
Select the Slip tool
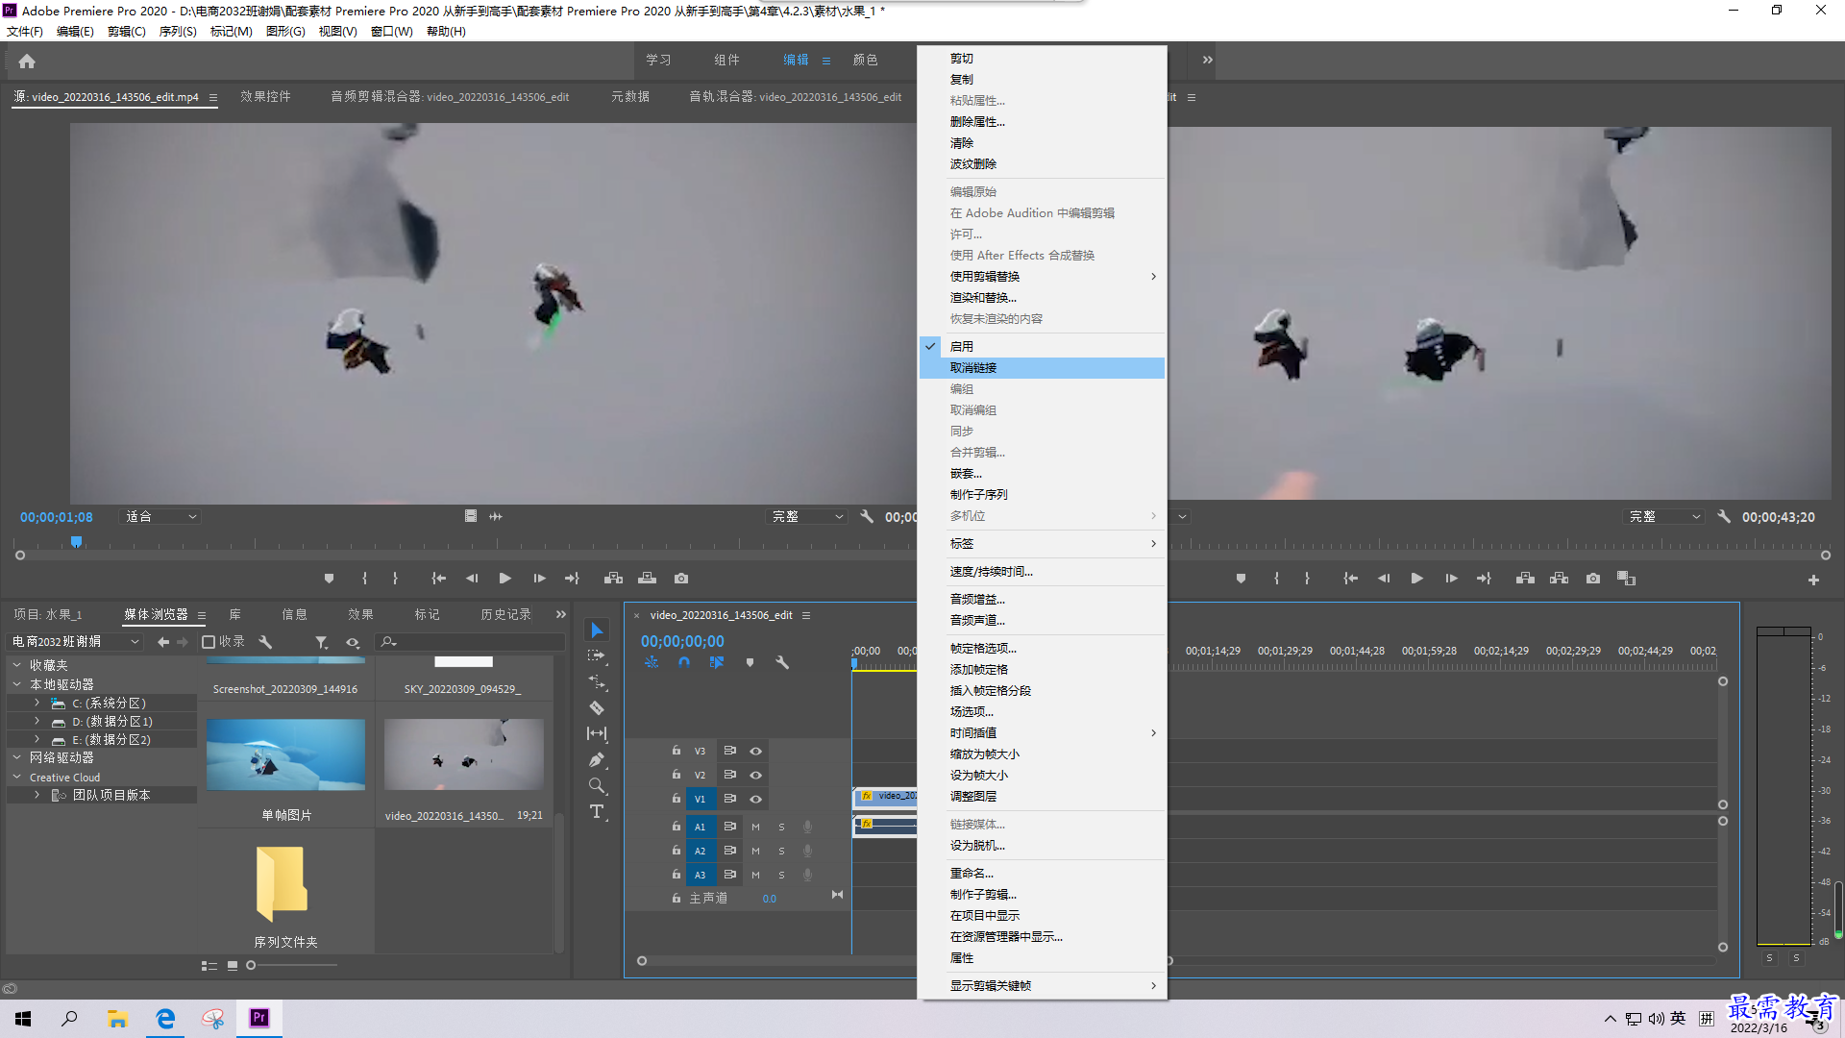[597, 733]
